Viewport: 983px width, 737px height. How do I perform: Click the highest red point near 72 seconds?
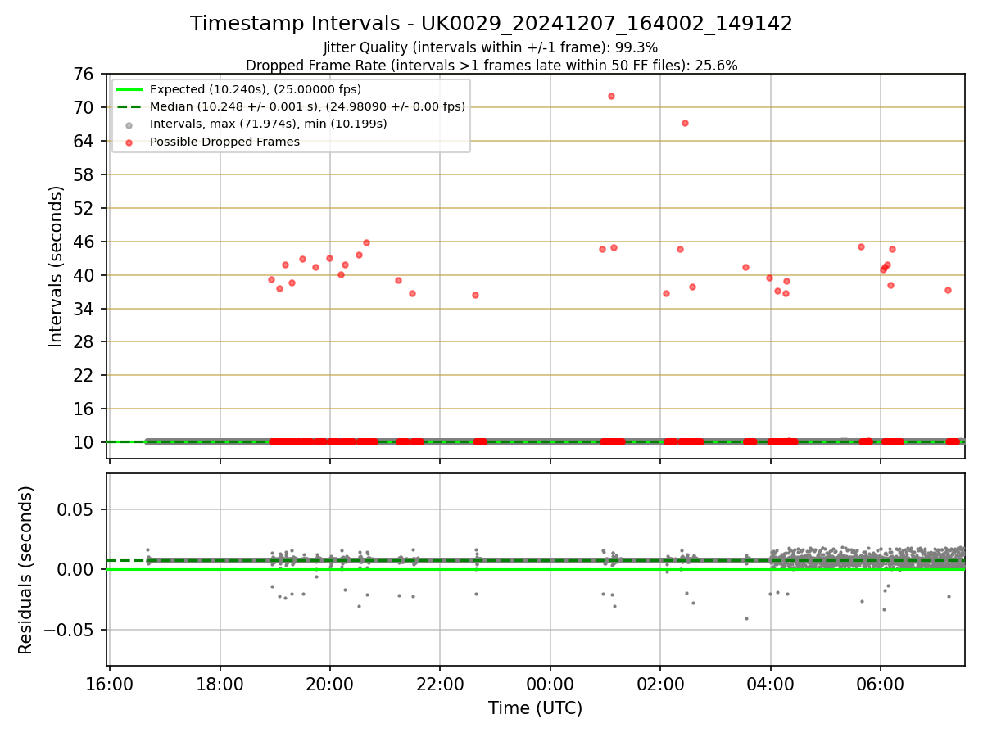click(x=611, y=96)
